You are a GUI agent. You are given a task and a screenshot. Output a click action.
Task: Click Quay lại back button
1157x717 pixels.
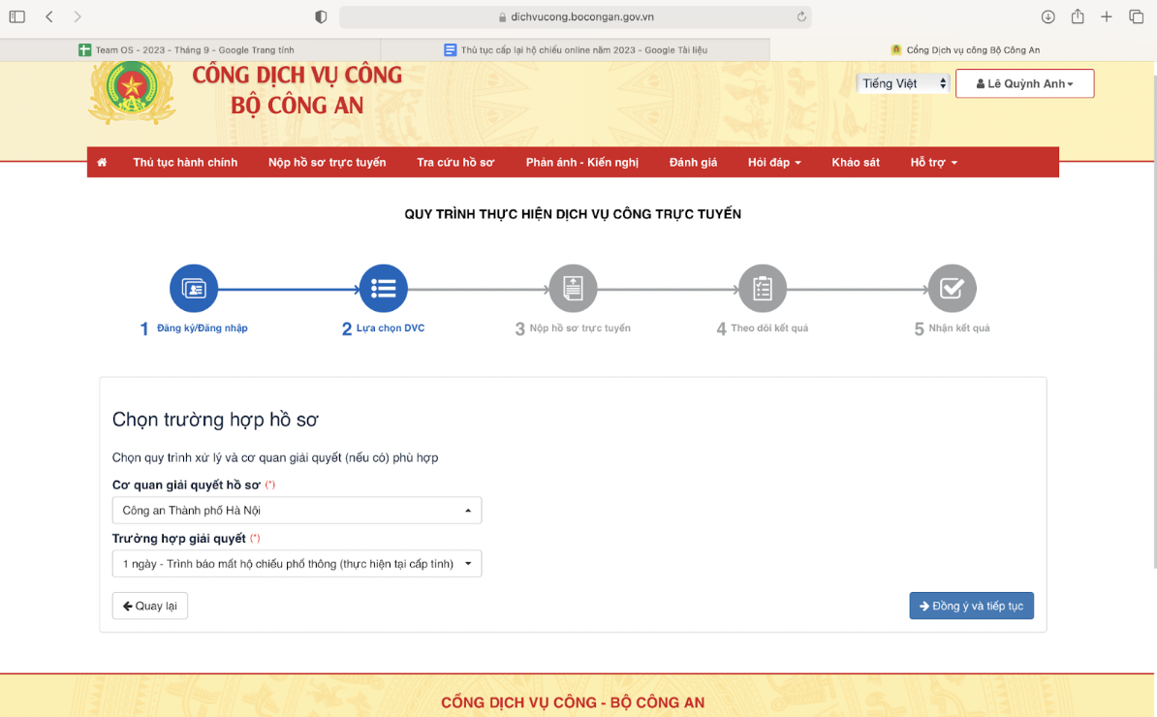tap(150, 606)
